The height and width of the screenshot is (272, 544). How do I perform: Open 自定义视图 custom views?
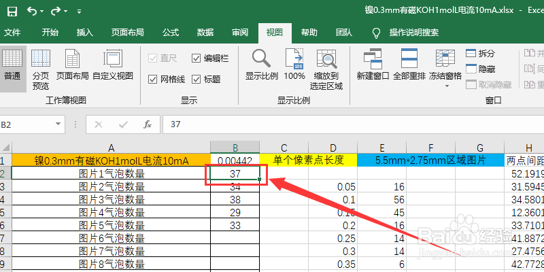[113, 65]
